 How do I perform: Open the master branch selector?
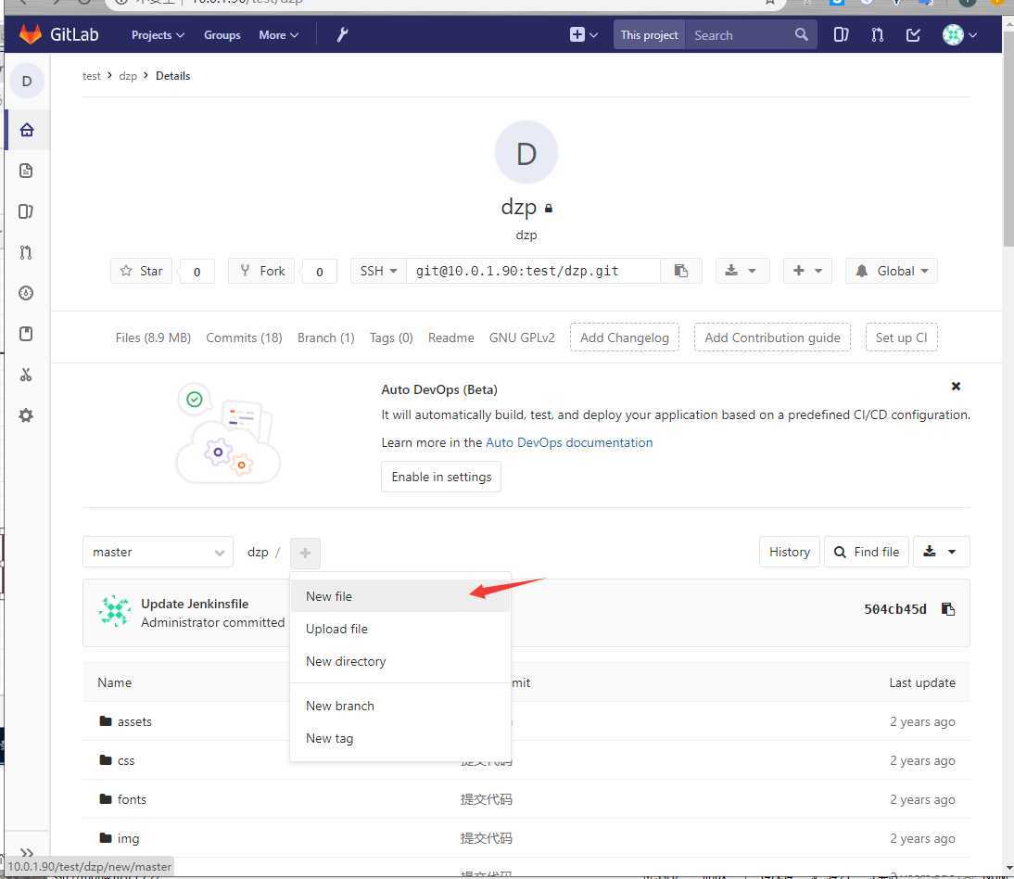[158, 552]
